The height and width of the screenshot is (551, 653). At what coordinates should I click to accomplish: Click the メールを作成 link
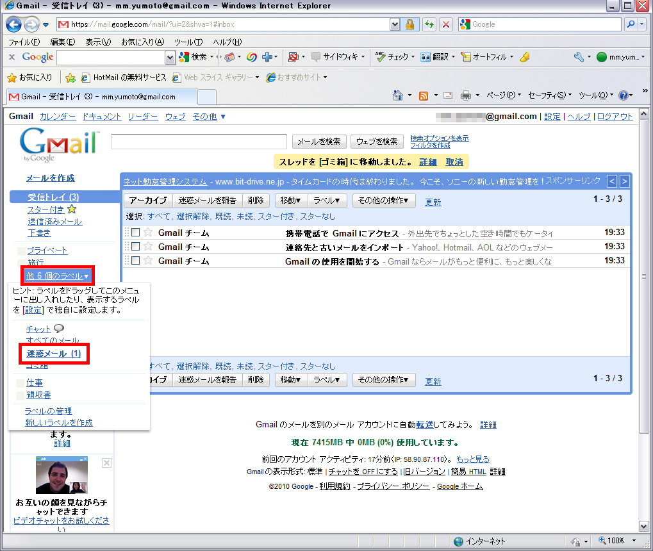click(51, 178)
